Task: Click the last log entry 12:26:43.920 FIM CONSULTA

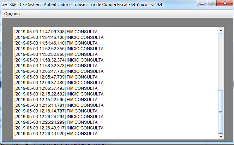Action: click(56, 134)
